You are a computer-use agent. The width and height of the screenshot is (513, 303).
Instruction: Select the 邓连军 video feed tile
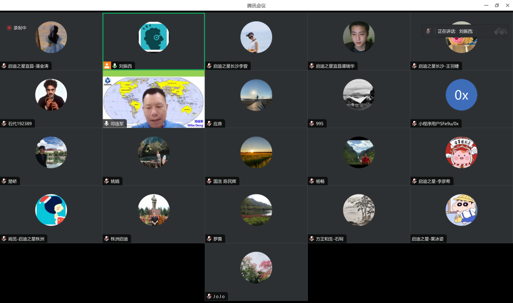(x=153, y=100)
